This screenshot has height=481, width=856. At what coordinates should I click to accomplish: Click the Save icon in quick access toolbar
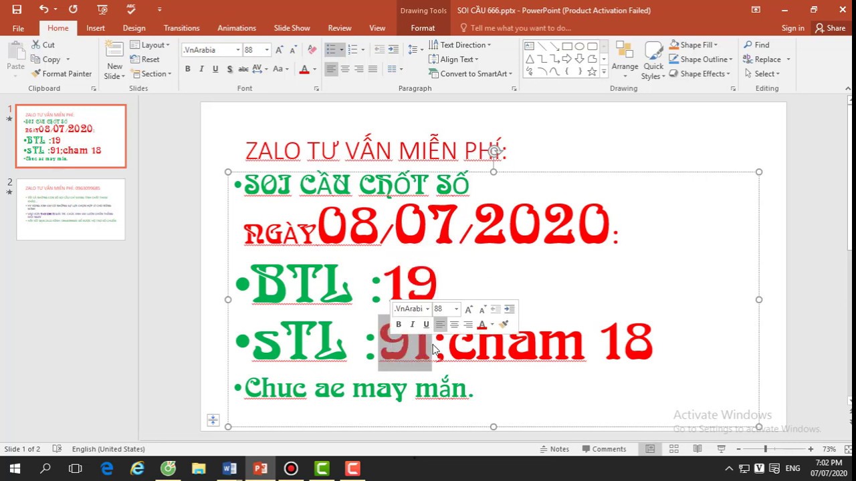coord(17,9)
